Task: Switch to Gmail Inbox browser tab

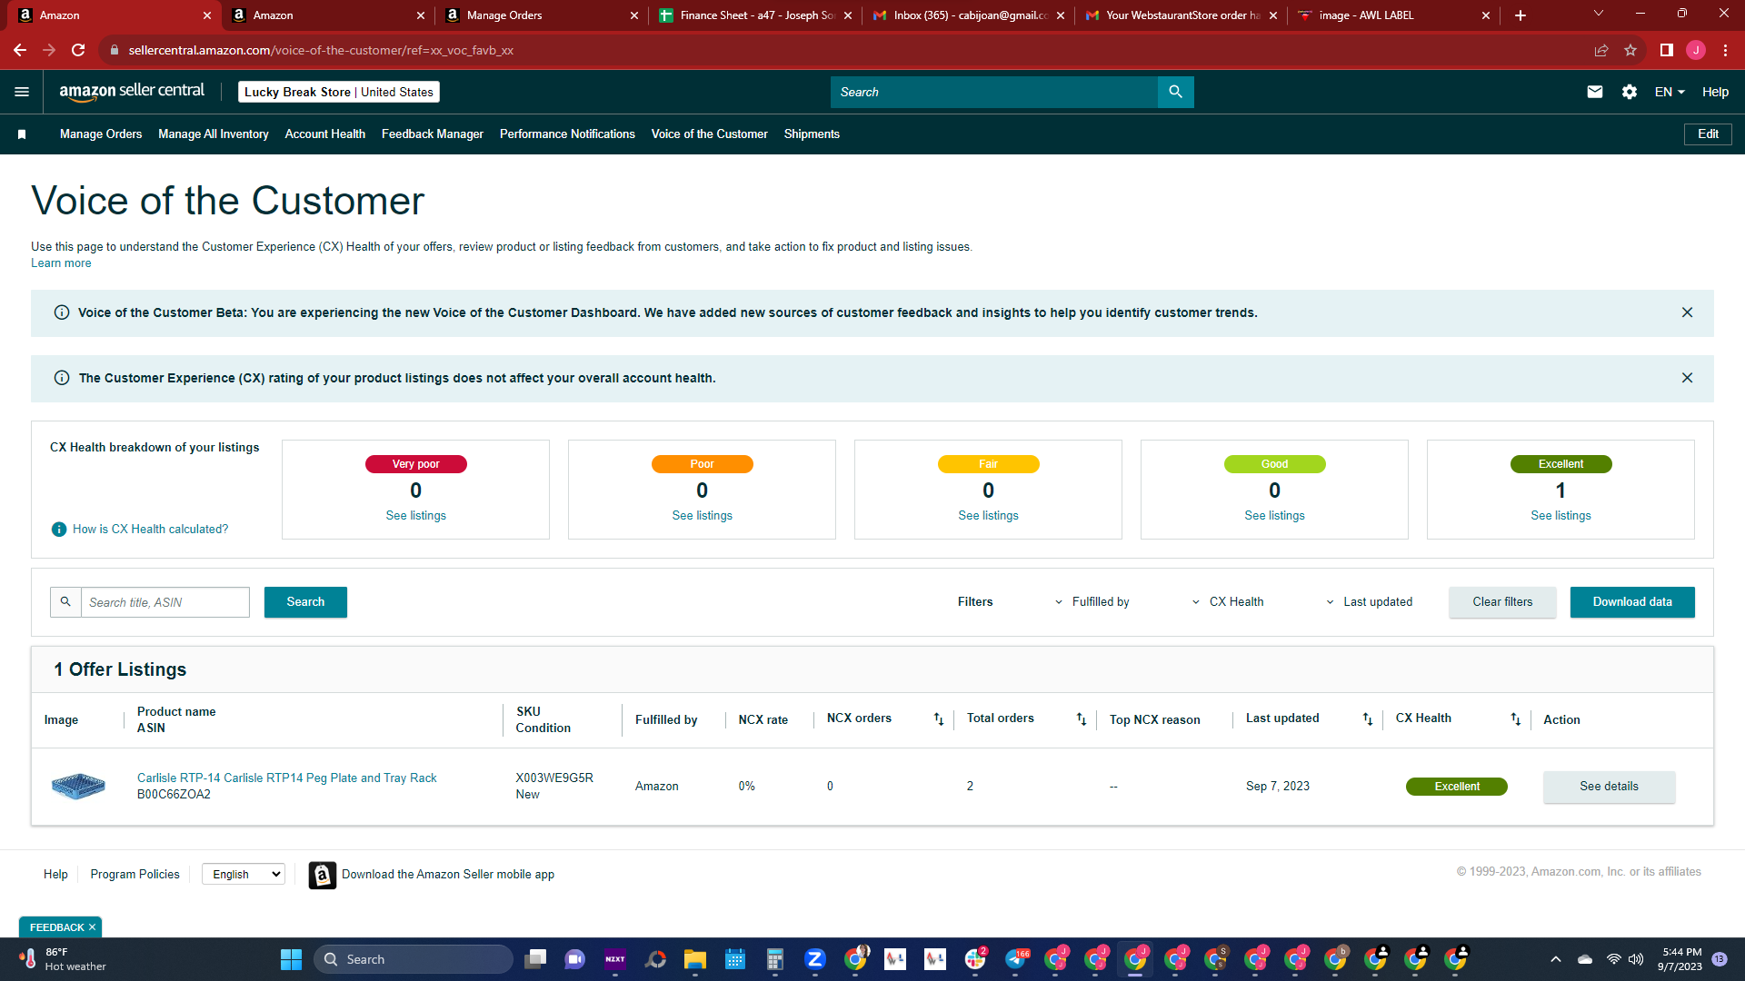Action: 968,15
